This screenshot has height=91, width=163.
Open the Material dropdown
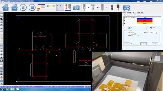click(x=153, y=33)
